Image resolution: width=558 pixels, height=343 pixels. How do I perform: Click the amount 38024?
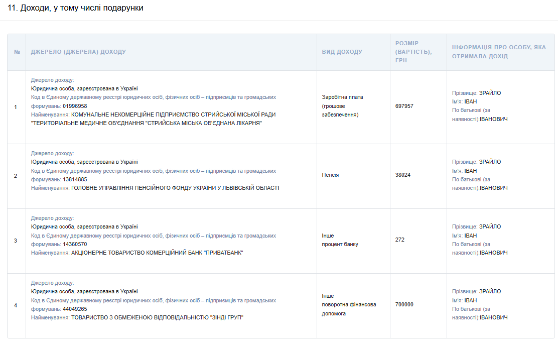click(402, 175)
